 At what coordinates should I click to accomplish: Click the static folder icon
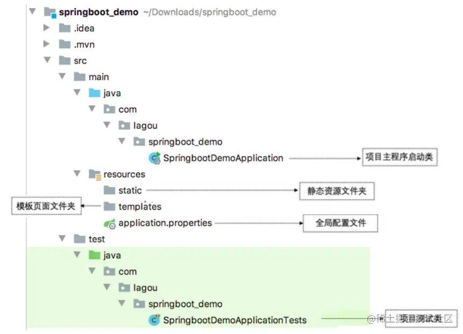point(110,190)
